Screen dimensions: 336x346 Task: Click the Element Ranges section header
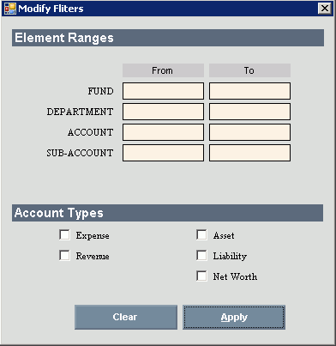(x=168, y=38)
